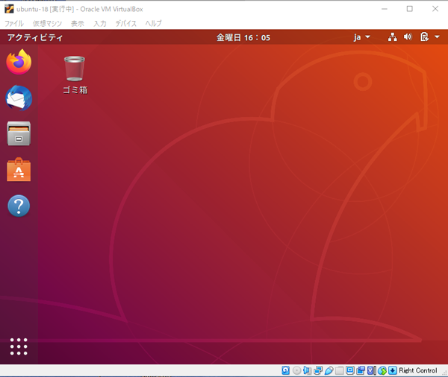Close the VirtualBox window

(435, 9)
